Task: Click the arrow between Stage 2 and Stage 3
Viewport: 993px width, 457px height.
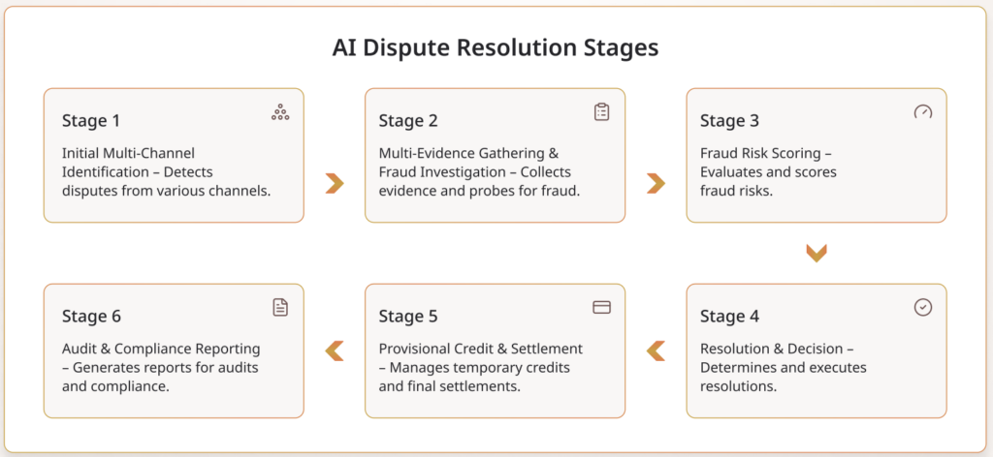Action: coord(656,183)
